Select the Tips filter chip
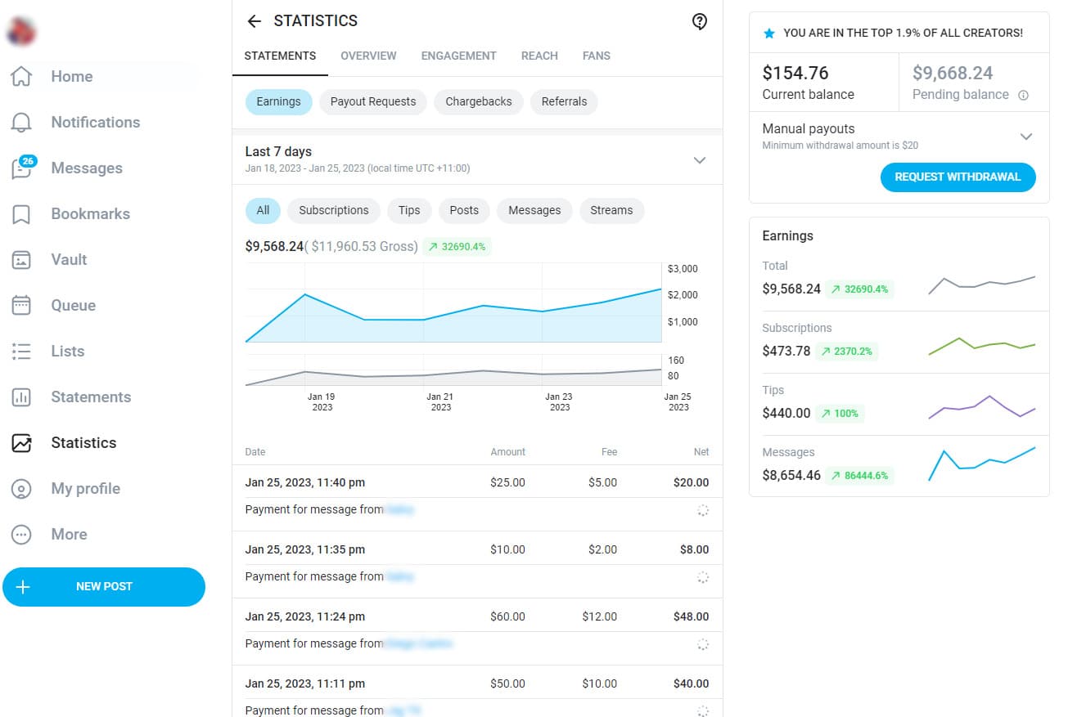 [x=409, y=210]
